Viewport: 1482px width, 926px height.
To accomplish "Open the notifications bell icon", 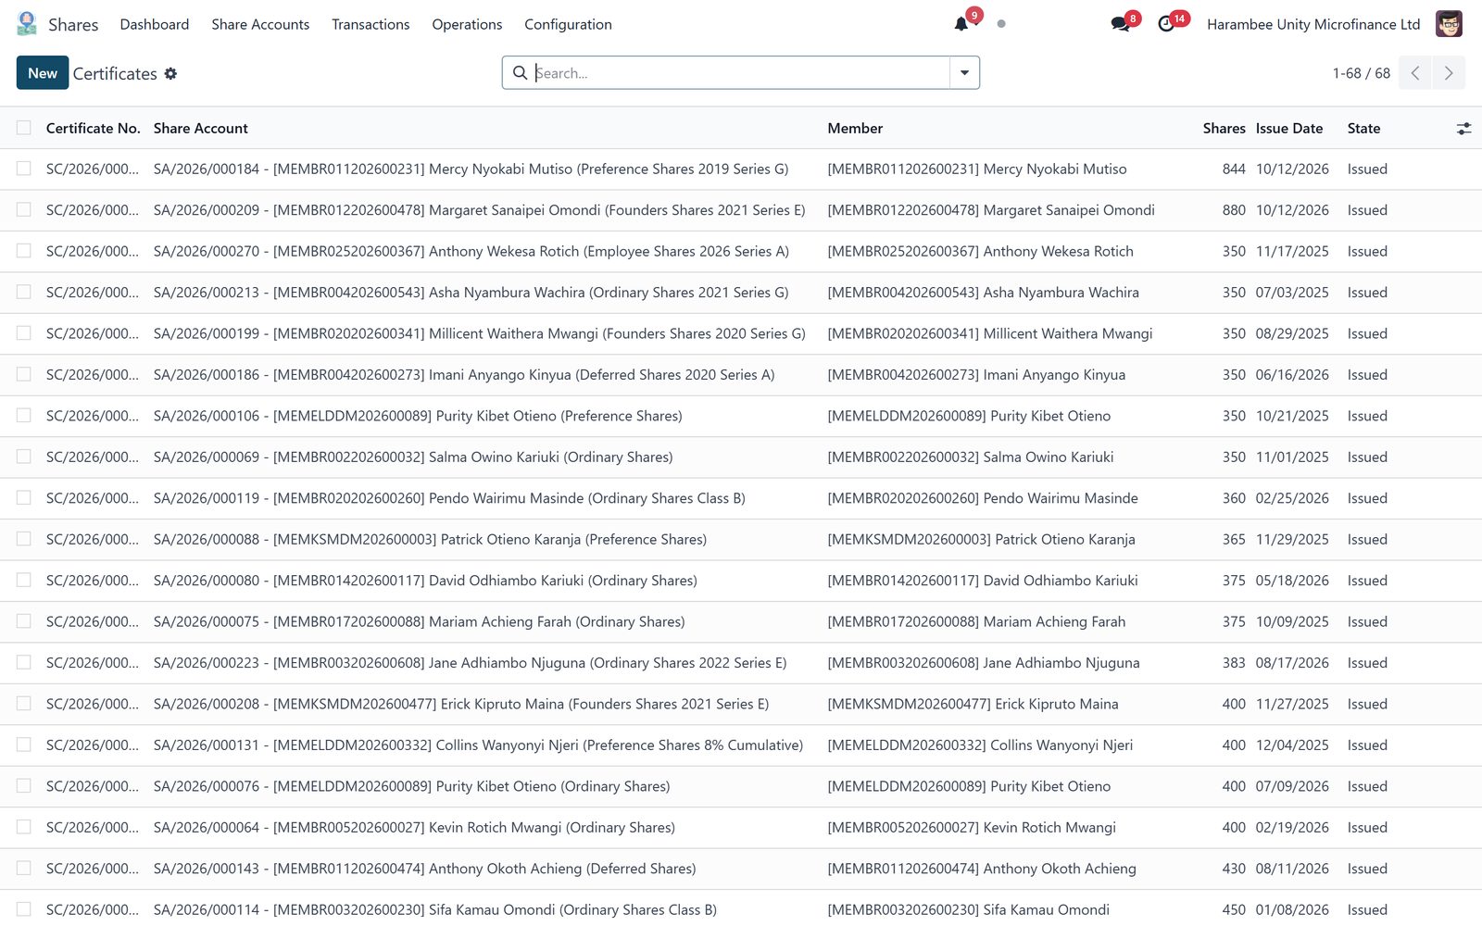I will [x=961, y=24].
